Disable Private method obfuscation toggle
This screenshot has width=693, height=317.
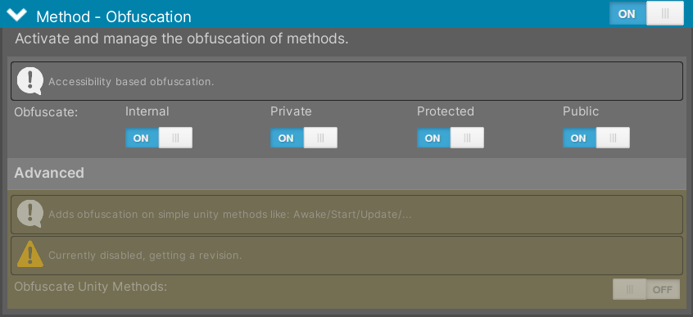click(x=304, y=138)
